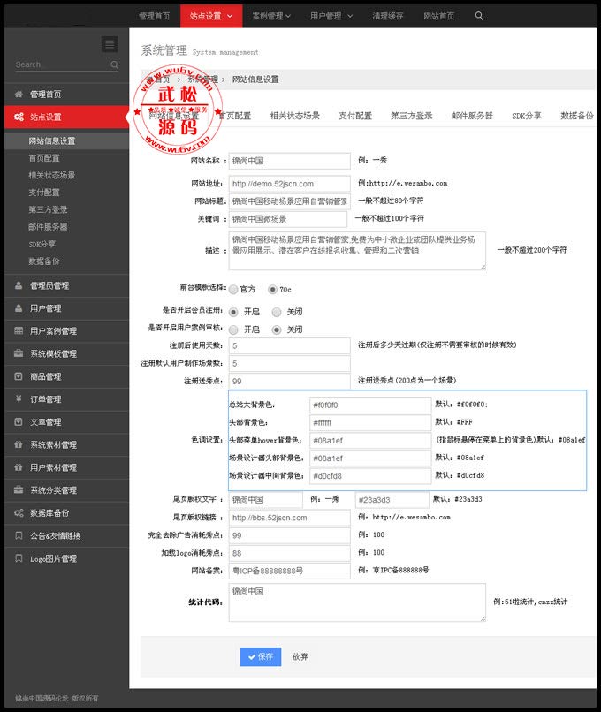Image resolution: width=601 pixels, height=712 pixels.
Task: Switch to the SDK分享 tab
Action: 527,116
